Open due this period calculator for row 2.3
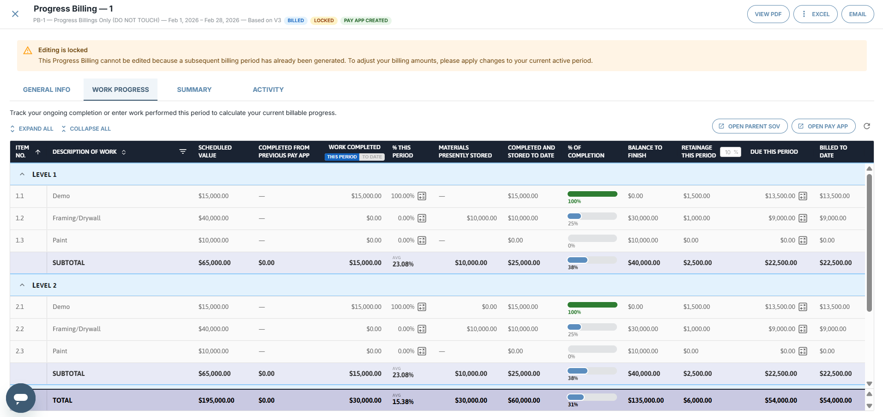The image size is (883, 417). tap(803, 351)
